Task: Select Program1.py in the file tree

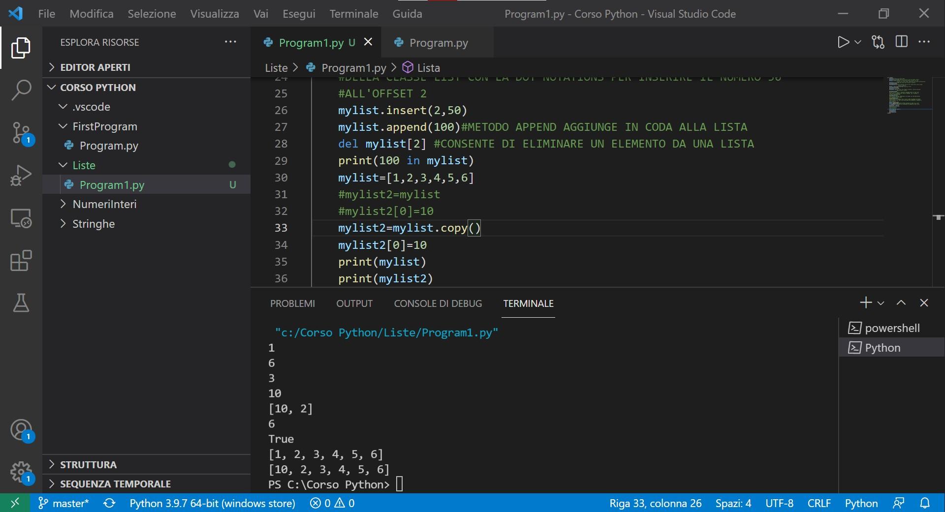Action: (x=147, y=184)
